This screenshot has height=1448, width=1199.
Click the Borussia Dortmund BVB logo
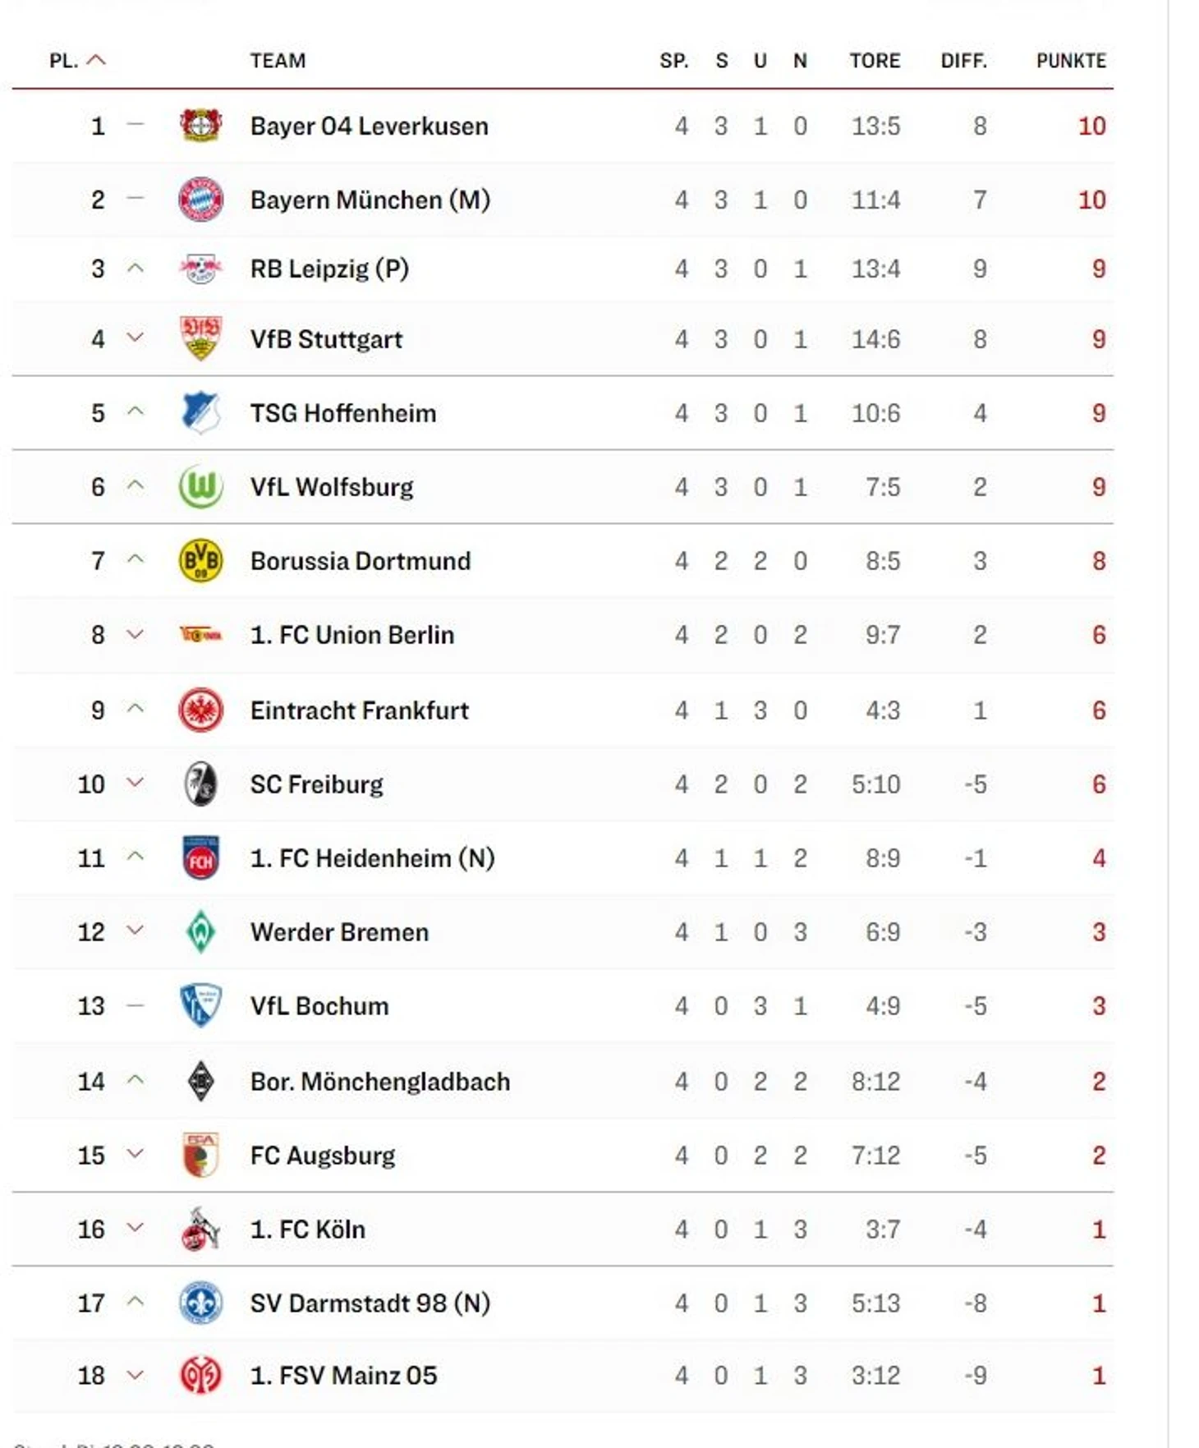coord(200,561)
